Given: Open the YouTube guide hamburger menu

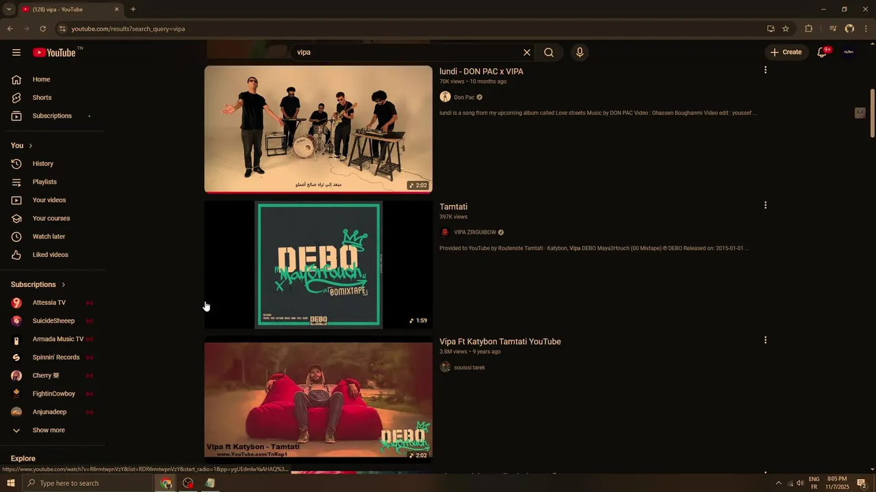Looking at the screenshot, I should pyautogui.click(x=16, y=53).
